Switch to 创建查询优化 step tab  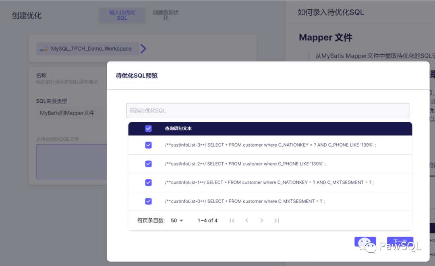point(166,15)
